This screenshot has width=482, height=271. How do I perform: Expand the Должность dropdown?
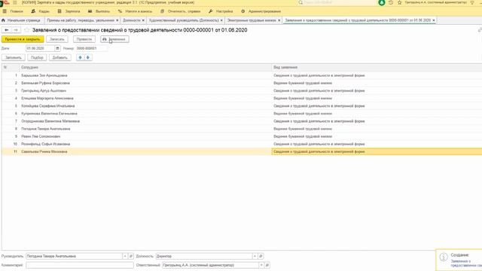[x=255, y=256]
